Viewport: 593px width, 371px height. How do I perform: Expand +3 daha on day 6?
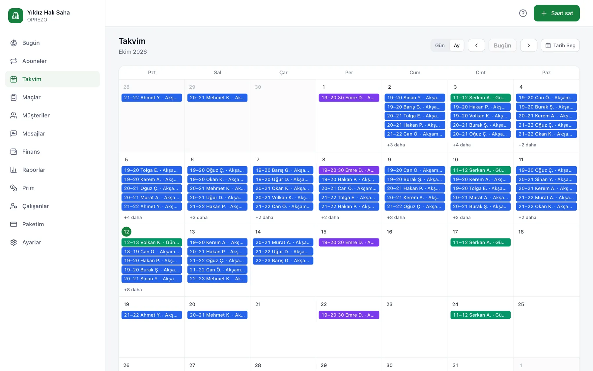tap(199, 217)
